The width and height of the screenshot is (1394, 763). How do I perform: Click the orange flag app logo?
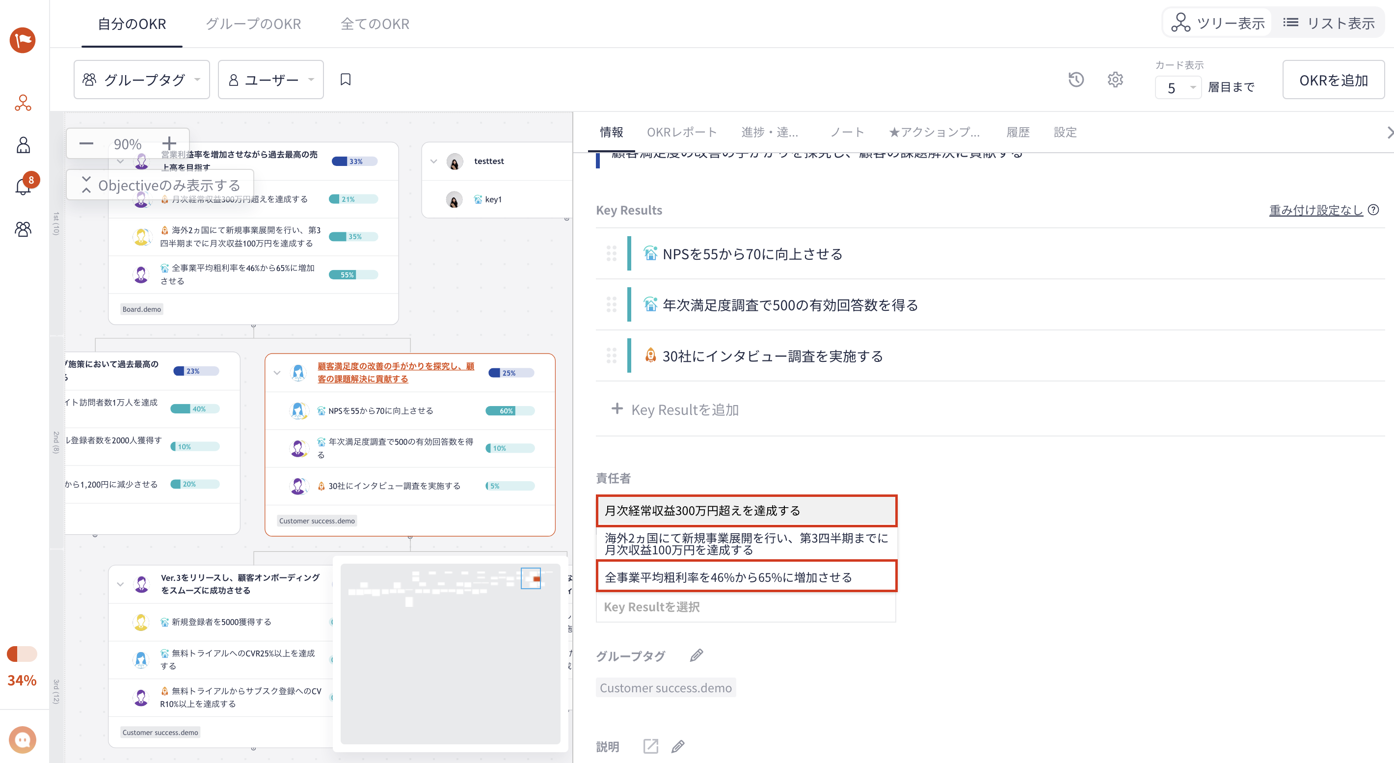click(x=23, y=41)
